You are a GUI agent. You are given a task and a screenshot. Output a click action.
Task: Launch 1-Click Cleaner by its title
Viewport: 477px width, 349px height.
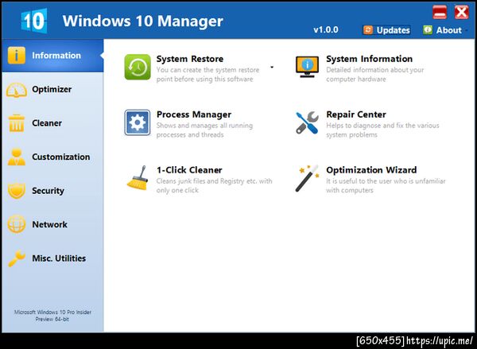pos(189,170)
